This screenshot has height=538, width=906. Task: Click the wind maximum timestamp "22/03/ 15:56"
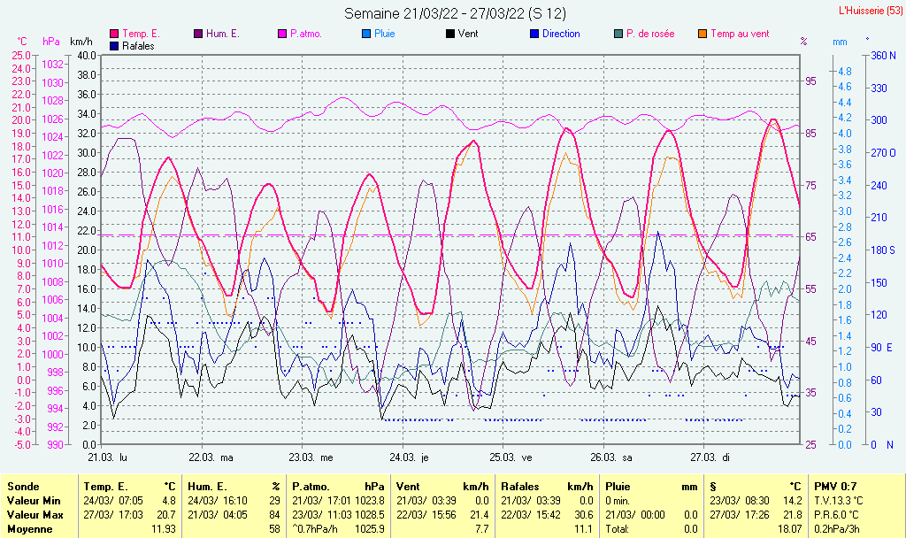click(426, 515)
